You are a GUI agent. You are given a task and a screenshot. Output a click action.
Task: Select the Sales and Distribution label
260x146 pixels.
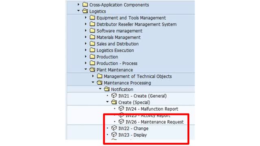point(117,44)
